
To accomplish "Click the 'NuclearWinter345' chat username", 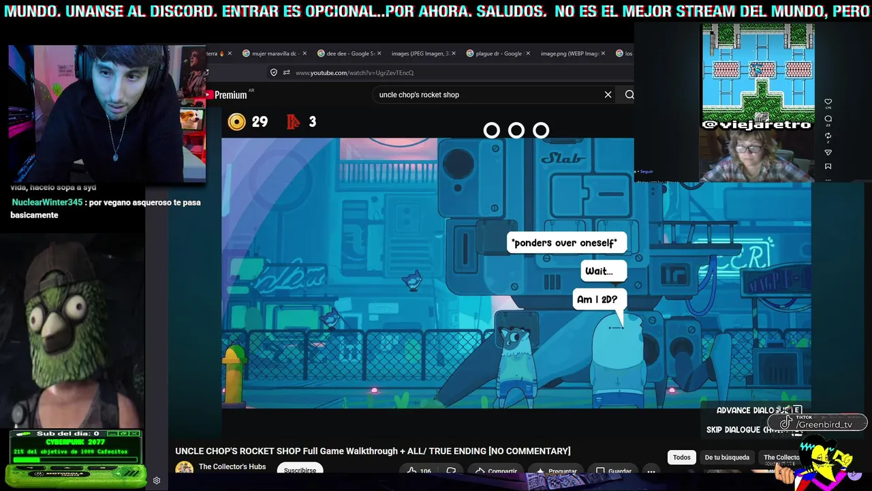I will [47, 203].
